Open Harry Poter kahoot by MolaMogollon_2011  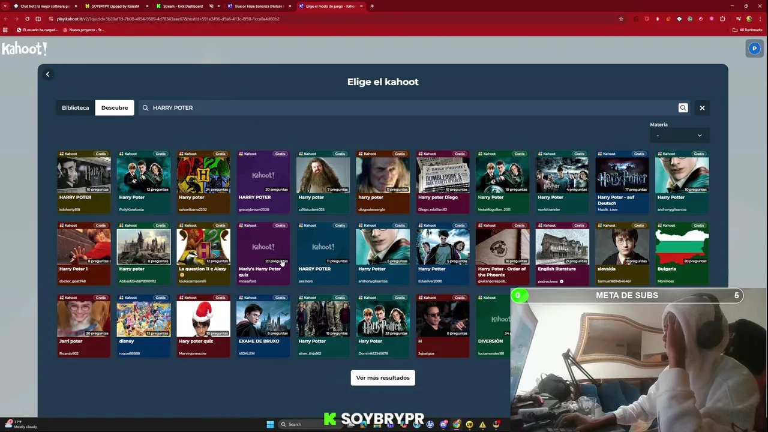503,182
